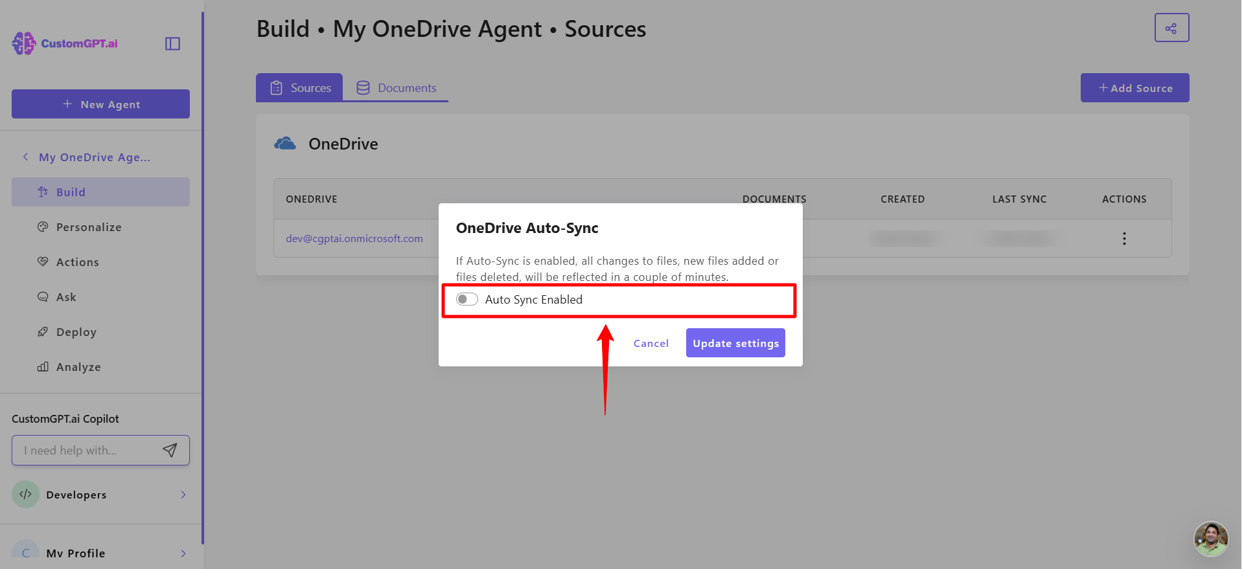
Task: Click the OneDrive section heading
Action: click(343, 144)
